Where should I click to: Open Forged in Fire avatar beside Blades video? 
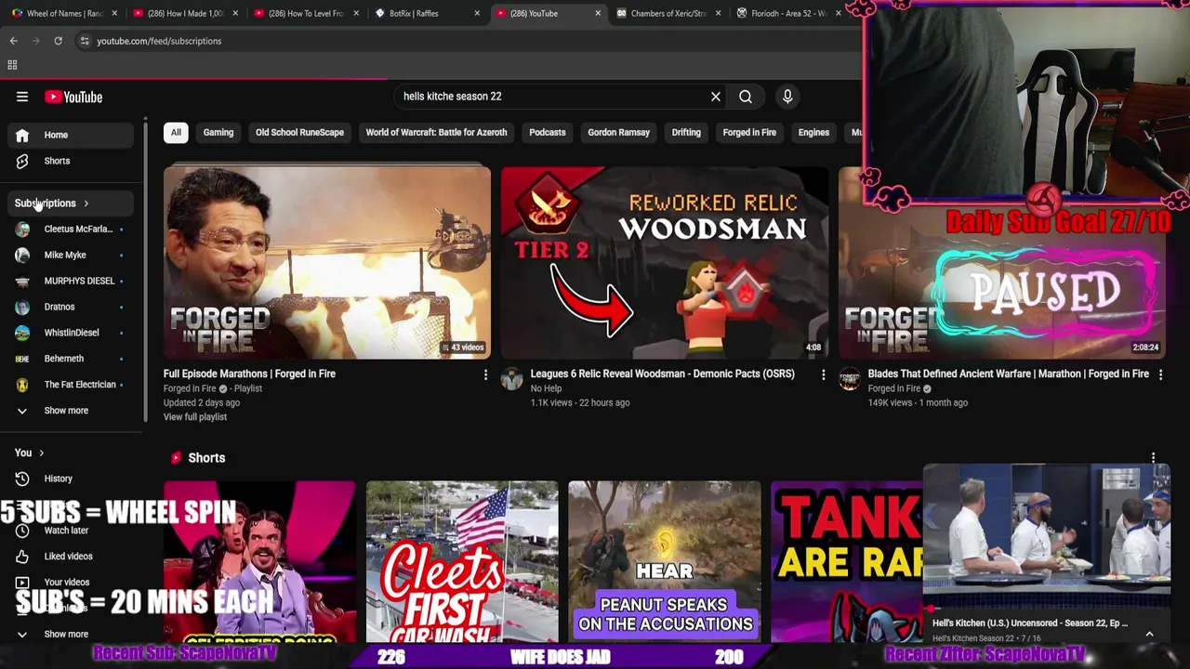click(850, 378)
